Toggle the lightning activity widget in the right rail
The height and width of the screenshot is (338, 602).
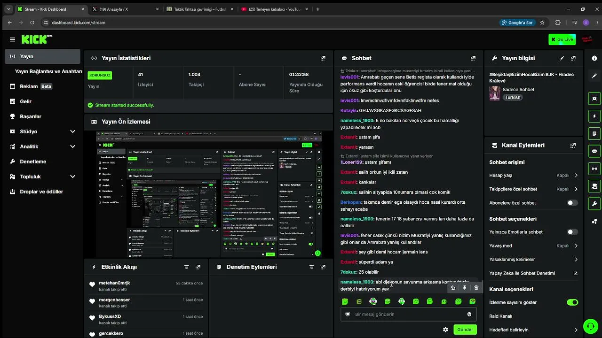[x=594, y=116]
